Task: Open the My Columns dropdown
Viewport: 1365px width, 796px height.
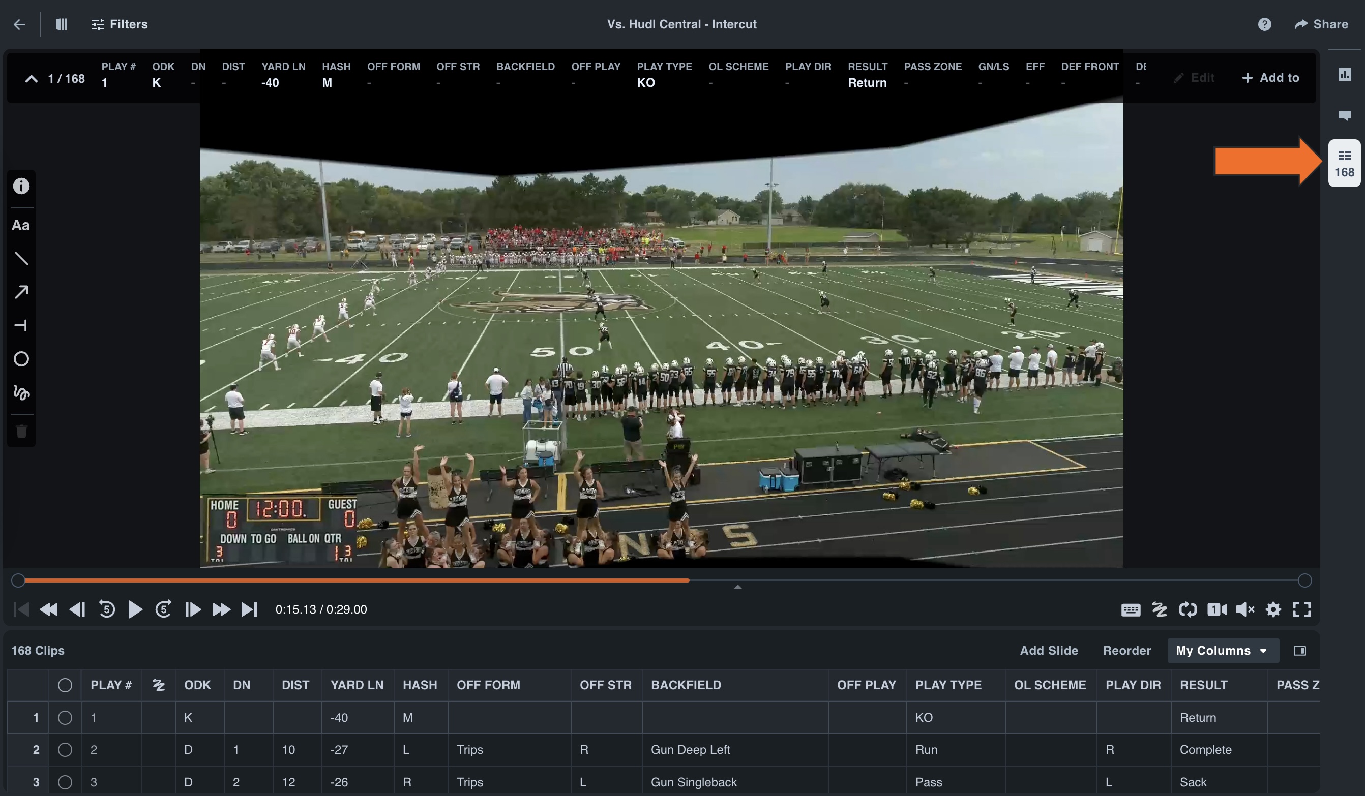Action: [x=1223, y=650]
